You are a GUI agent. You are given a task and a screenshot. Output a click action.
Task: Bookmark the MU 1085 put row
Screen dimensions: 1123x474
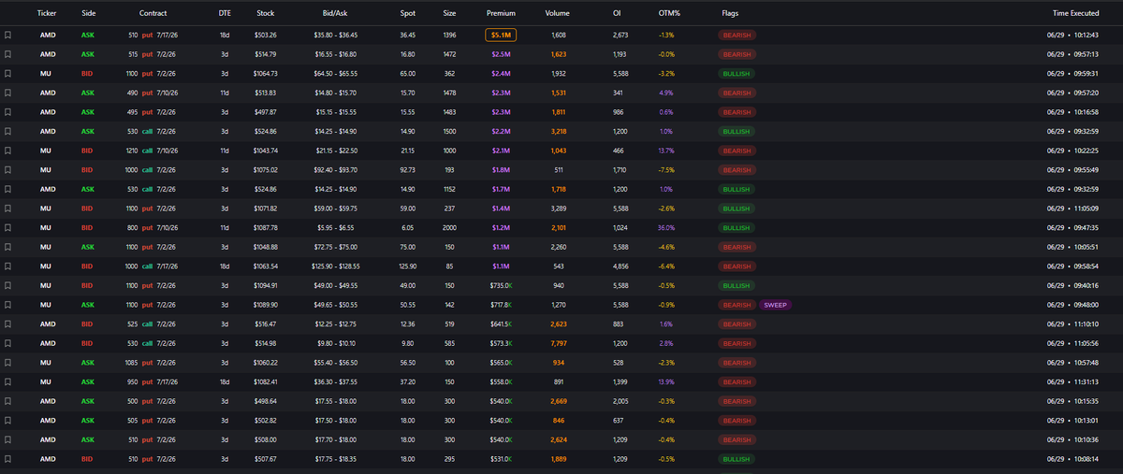(8, 363)
